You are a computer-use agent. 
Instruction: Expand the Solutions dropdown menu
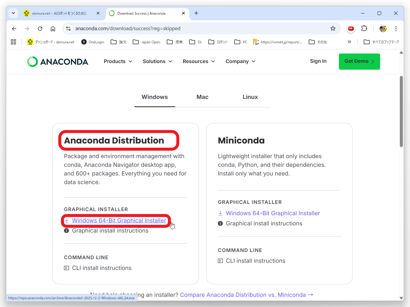157,61
